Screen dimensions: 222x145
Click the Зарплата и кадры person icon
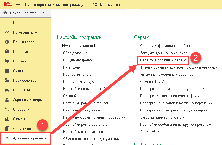coord(7,100)
